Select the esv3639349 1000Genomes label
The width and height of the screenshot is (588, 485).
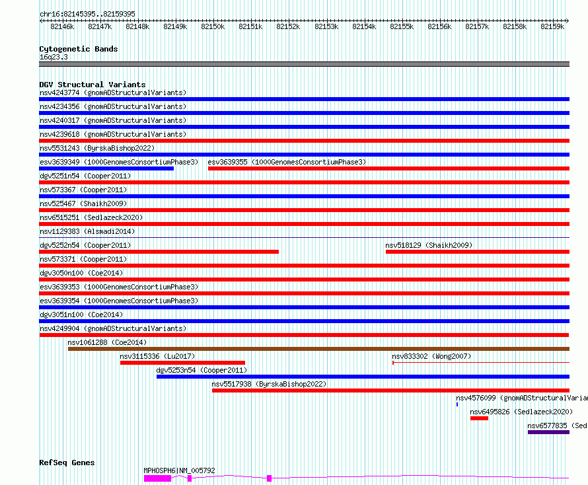[119, 162]
